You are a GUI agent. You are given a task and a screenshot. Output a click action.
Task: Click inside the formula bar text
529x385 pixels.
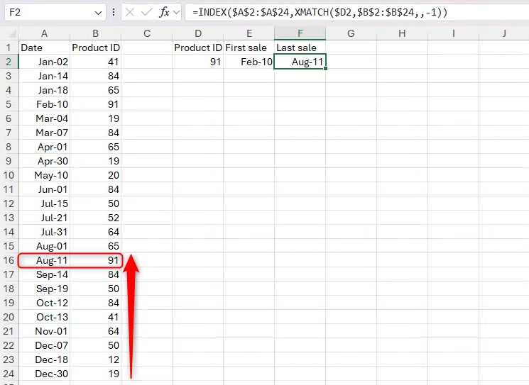pos(320,13)
